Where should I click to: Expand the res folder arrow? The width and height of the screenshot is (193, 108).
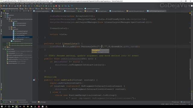[5, 47]
